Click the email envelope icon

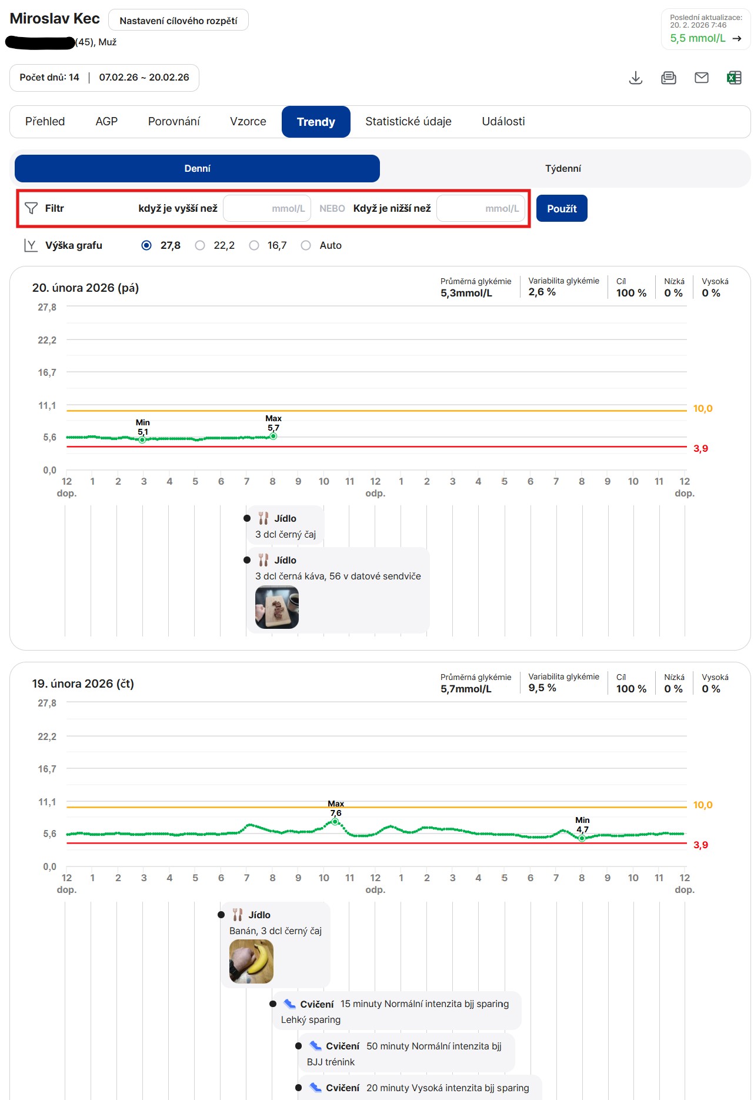point(701,78)
